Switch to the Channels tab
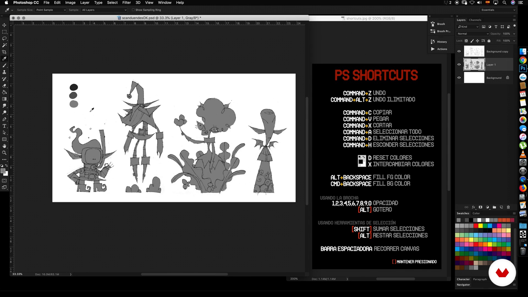 pos(475,20)
